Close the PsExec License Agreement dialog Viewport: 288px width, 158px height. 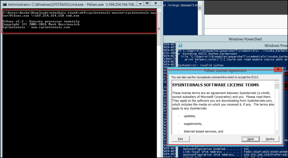(x=278, y=69)
